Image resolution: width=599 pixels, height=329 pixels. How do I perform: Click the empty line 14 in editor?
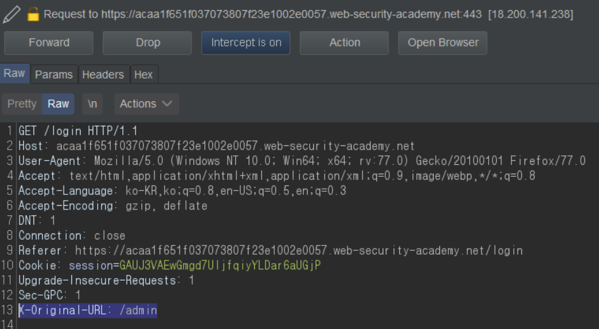(x=189, y=324)
